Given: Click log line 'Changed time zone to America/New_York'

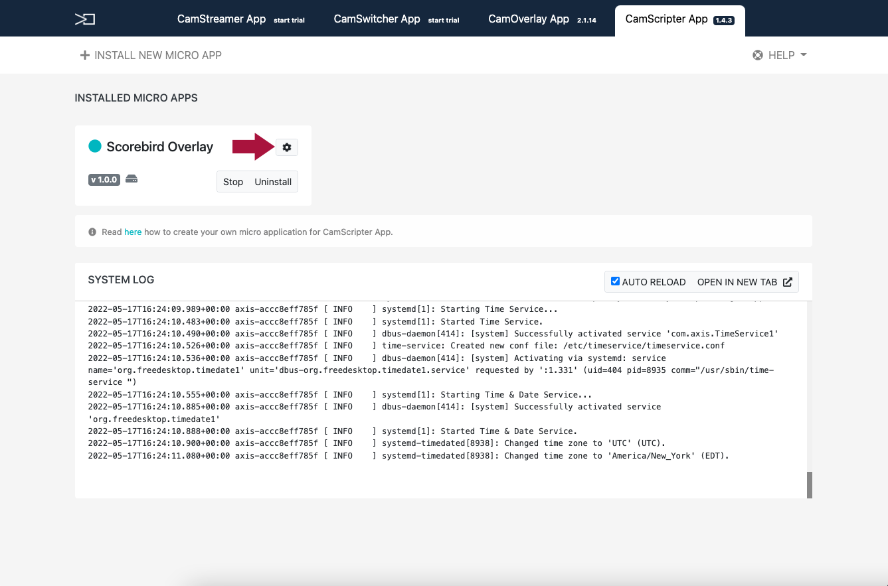Looking at the screenshot, I should click(408, 455).
